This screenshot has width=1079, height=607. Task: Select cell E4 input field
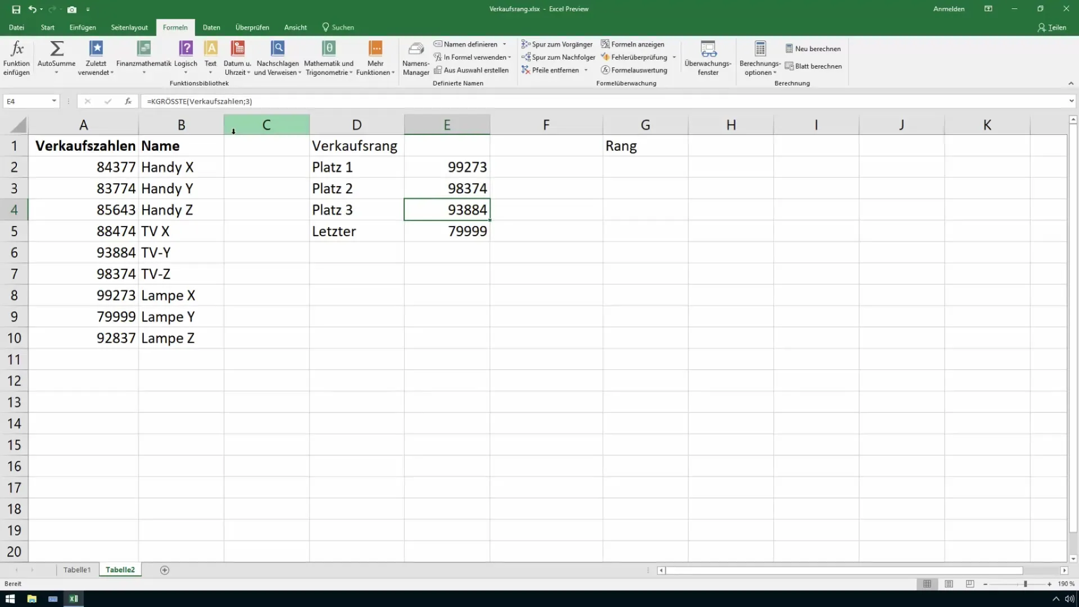click(x=446, y=210)
